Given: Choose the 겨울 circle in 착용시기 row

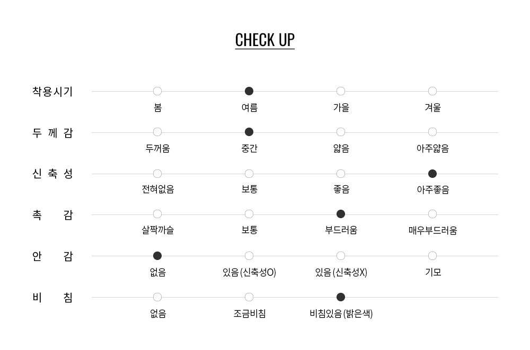Looking at the screenshot, I should click(x=432, y=91).
